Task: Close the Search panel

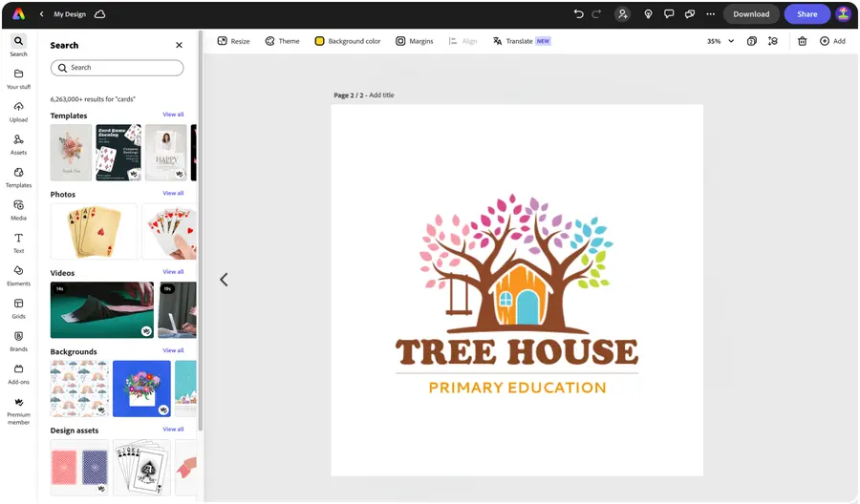Action: (179, 46)
